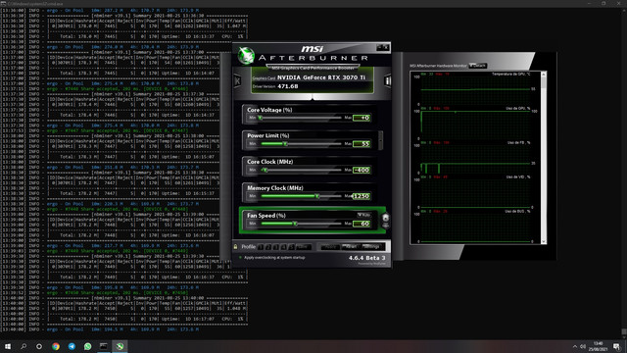Click the 'Temperatura de GPU' graph
Screen dimensions: 627x353
(x=476, y=89)
